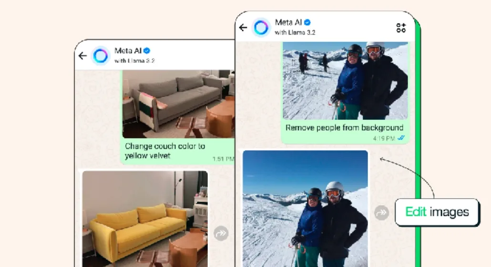
Task: Open the generated yellow couch image
Action: (x=145, y=219)
